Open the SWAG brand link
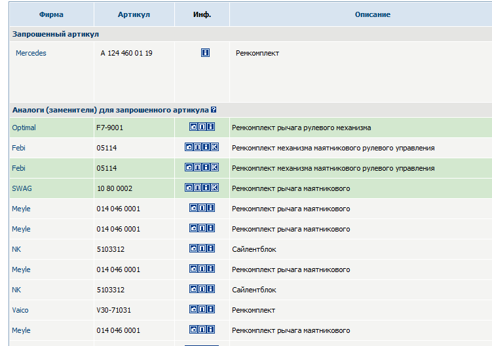This screenshot has height=346, width=492. pos(22,188)
